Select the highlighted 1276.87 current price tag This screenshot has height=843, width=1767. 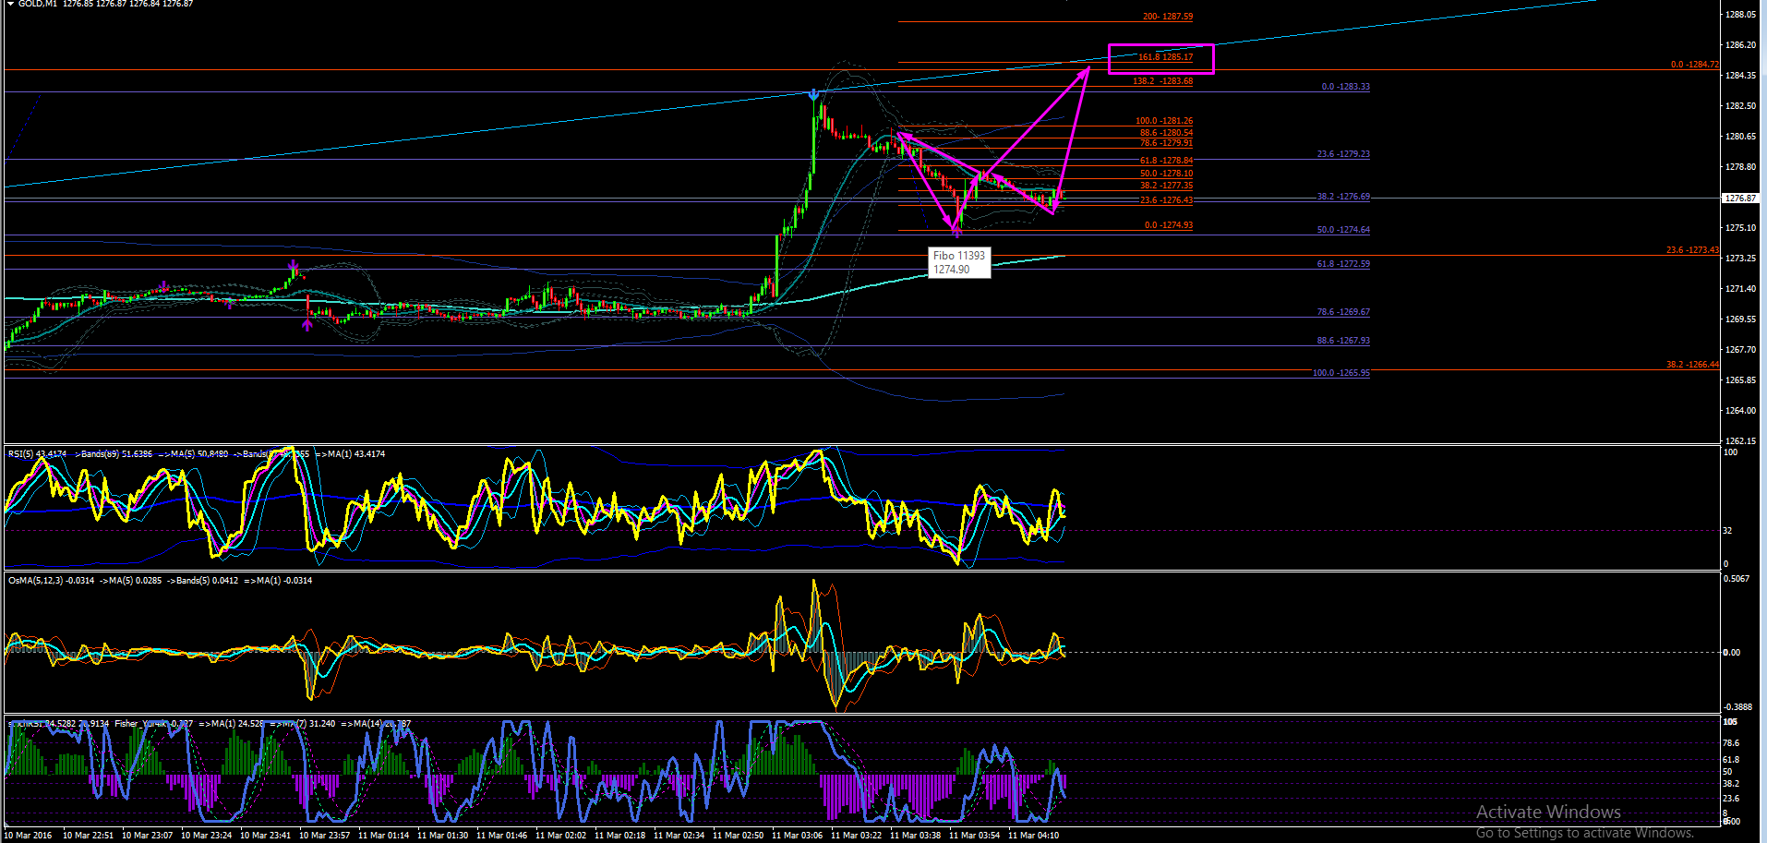1740,199
